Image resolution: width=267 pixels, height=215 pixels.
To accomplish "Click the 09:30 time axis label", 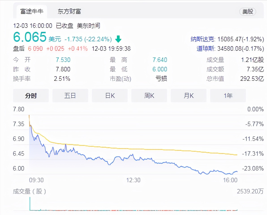I will coord(36,180).
